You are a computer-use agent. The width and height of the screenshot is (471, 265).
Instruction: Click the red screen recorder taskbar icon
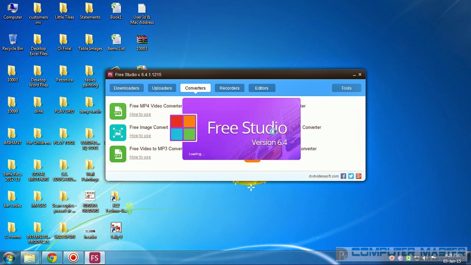click(x=73, y=258)
